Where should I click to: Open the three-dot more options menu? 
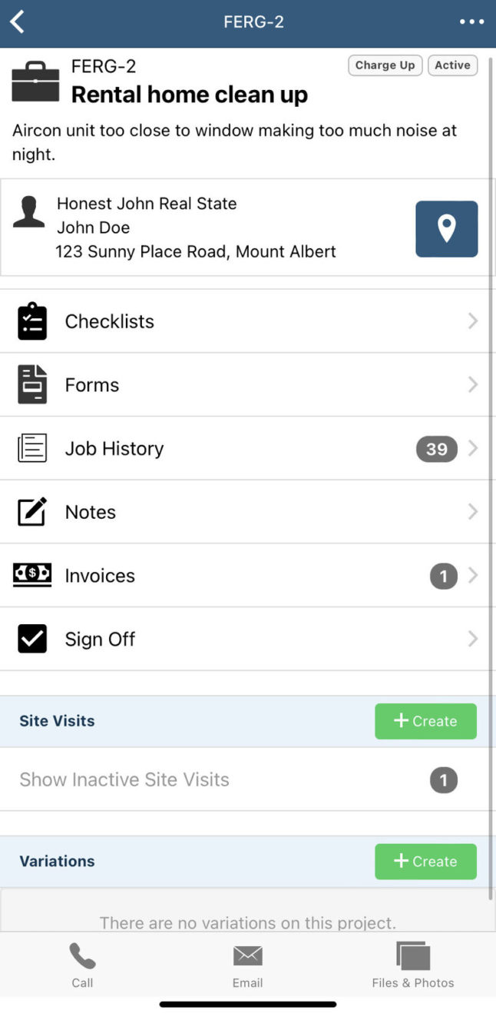point(471,22)
